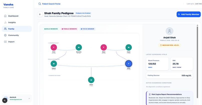Click the Male Members legend chip
The height and width of the screenshot is (105, 202).
coord(51,29)
